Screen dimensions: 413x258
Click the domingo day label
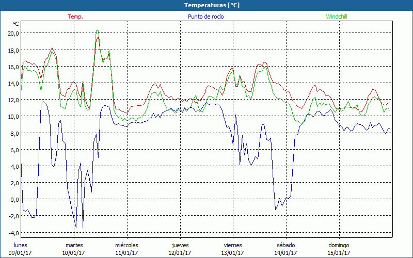click(x=339, y=245)
